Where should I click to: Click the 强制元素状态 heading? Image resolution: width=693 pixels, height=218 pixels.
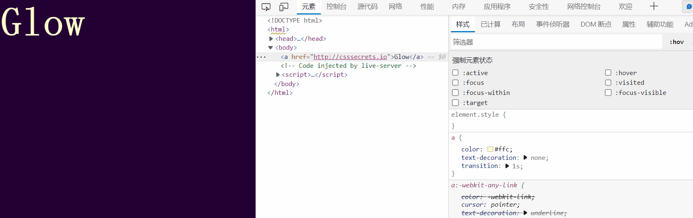click(472, 60)
